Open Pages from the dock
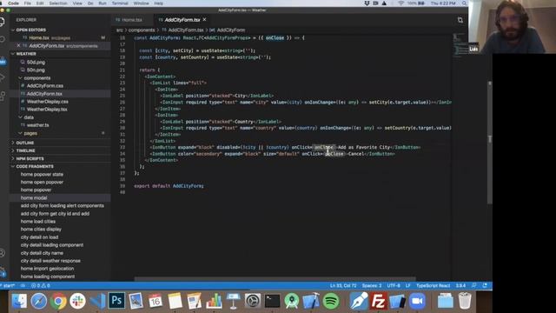Screen dimensions: 556x313 195,302
